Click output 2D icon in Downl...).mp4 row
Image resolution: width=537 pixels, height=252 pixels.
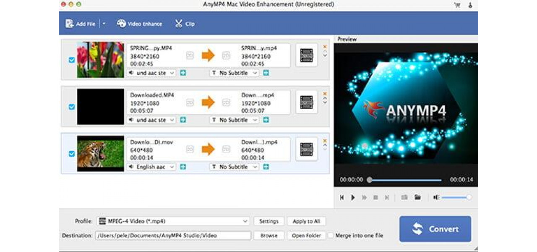coord(226,150)
